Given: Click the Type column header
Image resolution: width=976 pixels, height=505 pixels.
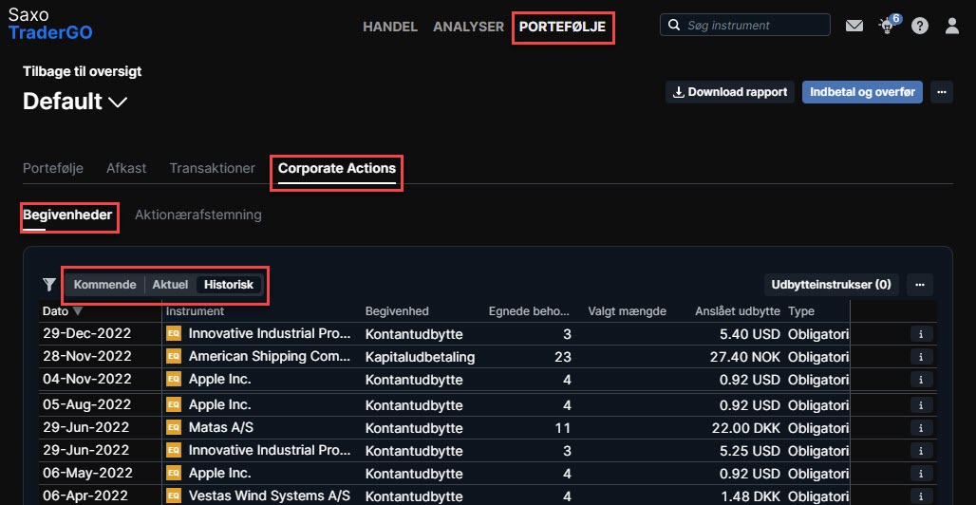Looking at the screenshot, I should coord(801,310).
